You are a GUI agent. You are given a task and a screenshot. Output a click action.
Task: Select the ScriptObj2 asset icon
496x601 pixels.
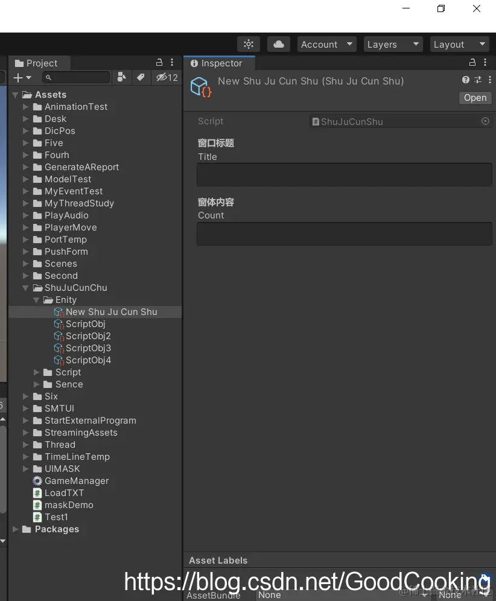[59, 336]
